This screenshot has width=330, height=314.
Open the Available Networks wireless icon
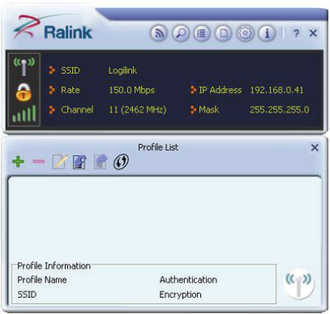[159, 33]
